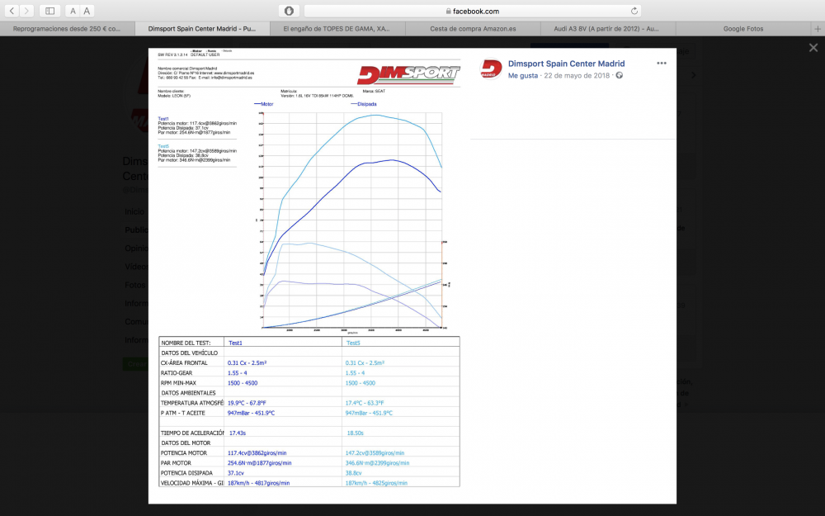The height and width of the screenshot is (516, 825).
Task: Close the photo viewer with the X
Action: (x=813, y=48)
